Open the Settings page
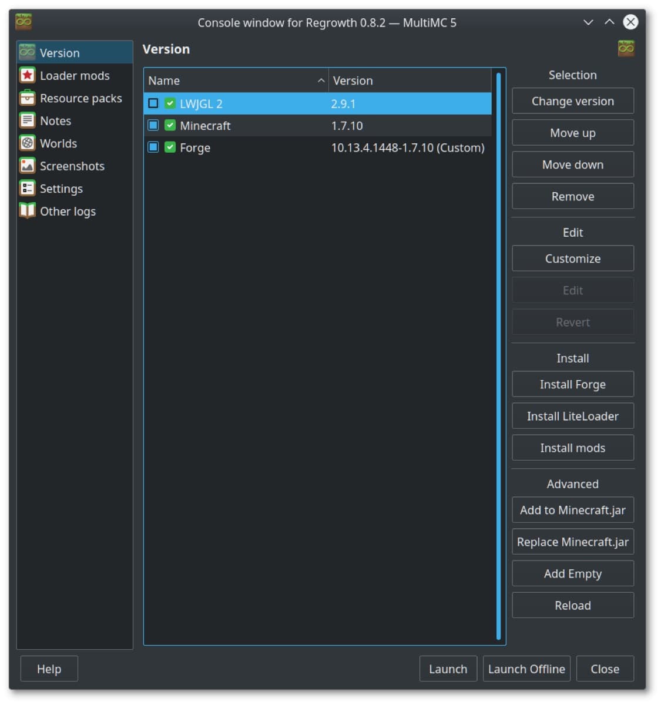 coord(75,188)
